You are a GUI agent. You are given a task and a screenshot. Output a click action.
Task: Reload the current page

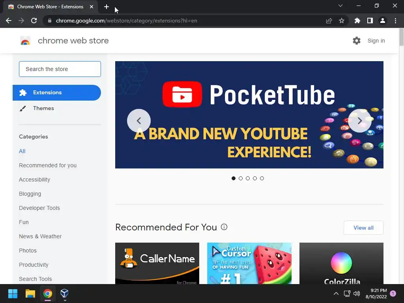[34, 21]
